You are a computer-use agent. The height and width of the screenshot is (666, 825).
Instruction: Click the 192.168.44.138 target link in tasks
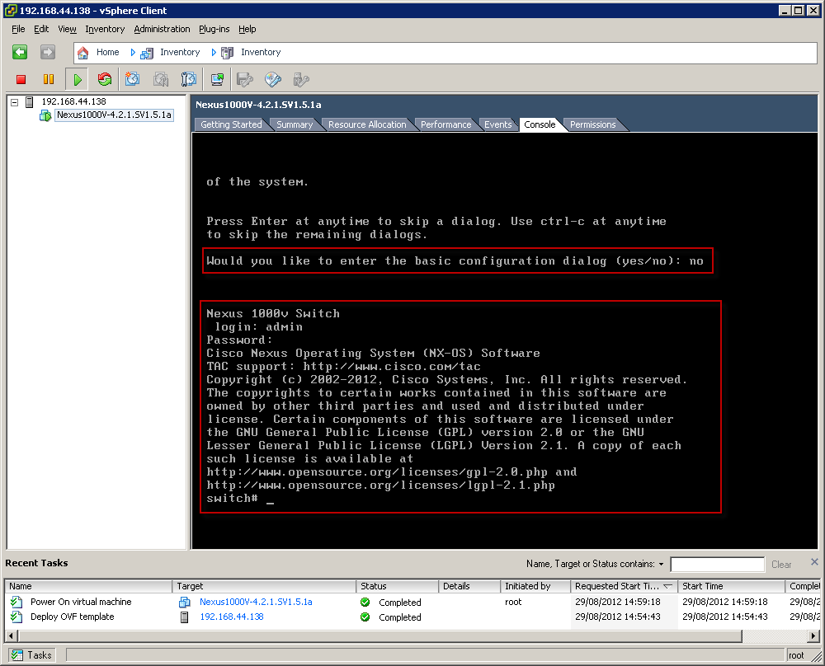[232, 617]
